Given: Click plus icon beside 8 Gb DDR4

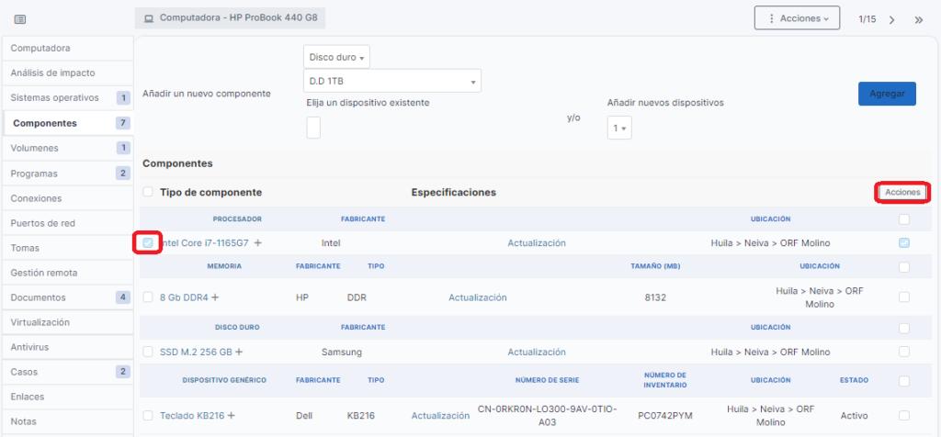Looking at the screenshot, I should click(215, 297).
